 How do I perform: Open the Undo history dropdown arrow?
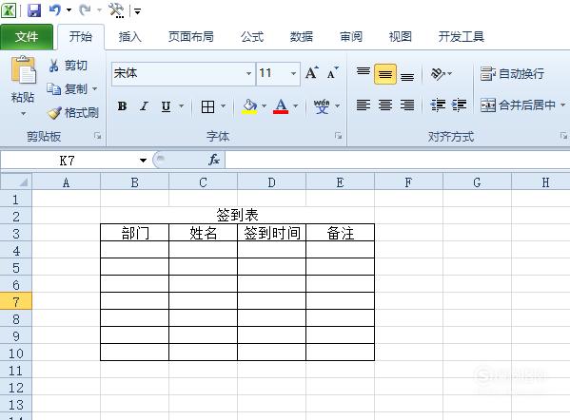69,10
